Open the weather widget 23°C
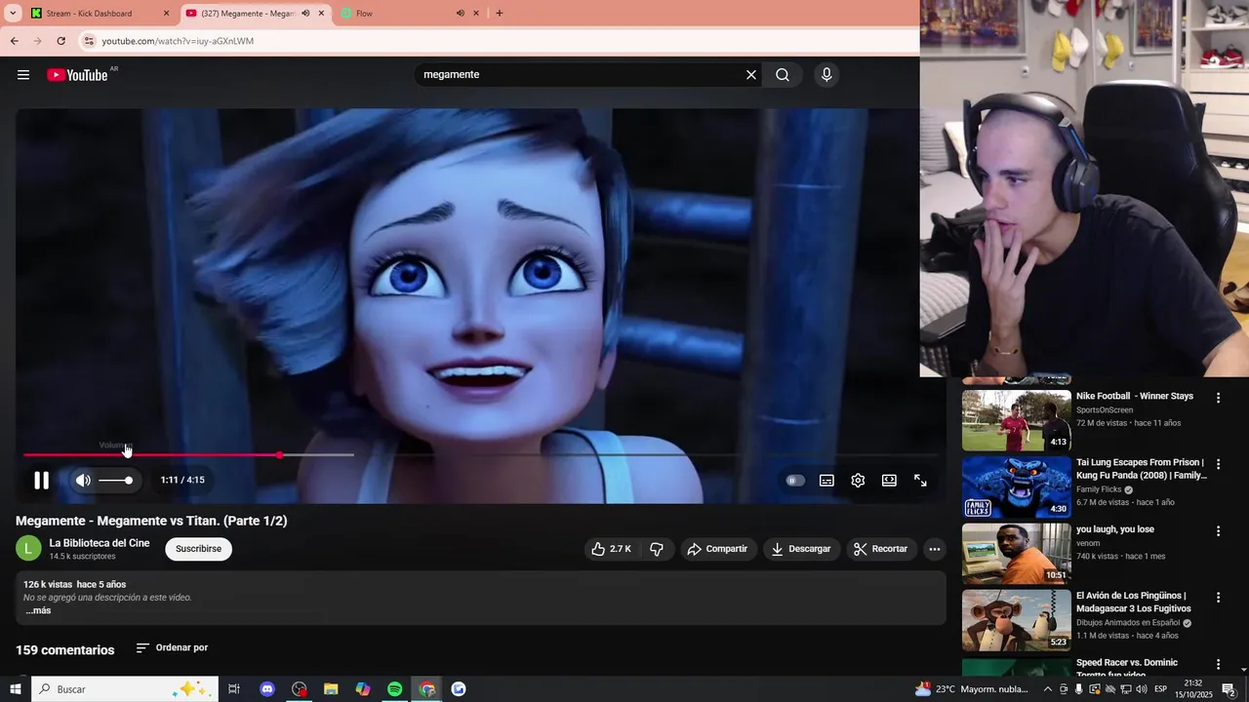Image resolution: width=1249 pixels, height=702 pixels. 972,689
